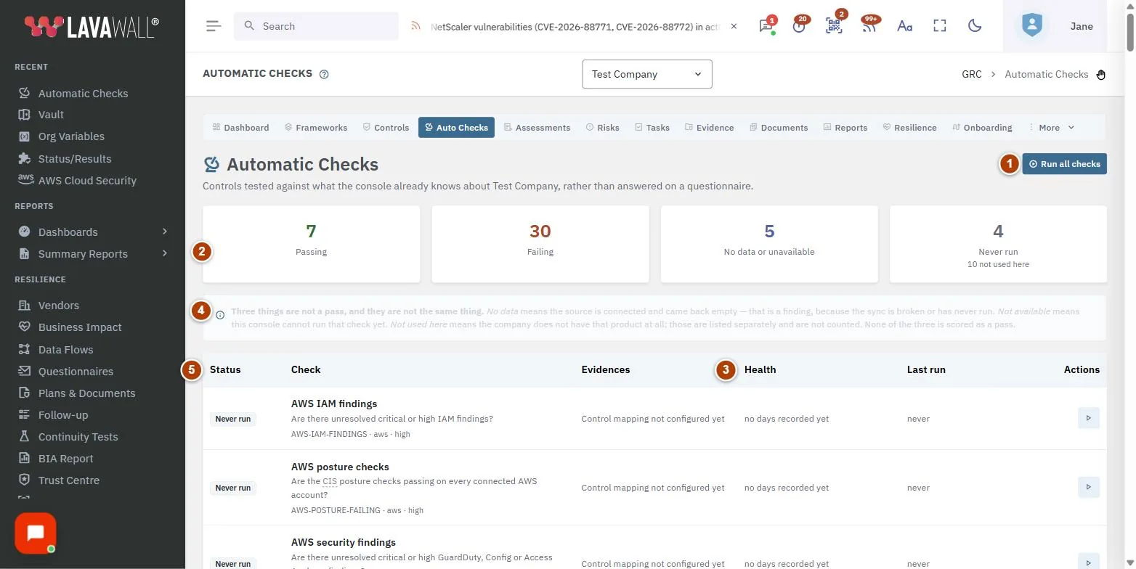The width and height of the screenshot is (1136, 569).
Task: Open the live chat widget button
Action: (x=36, y=533)
